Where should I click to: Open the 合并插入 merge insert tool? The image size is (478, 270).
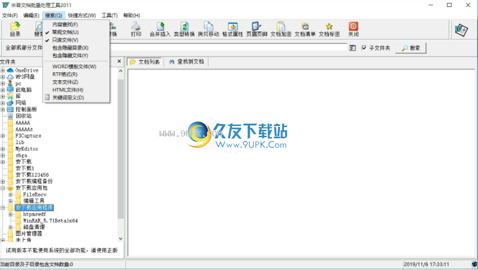[160, 29]
